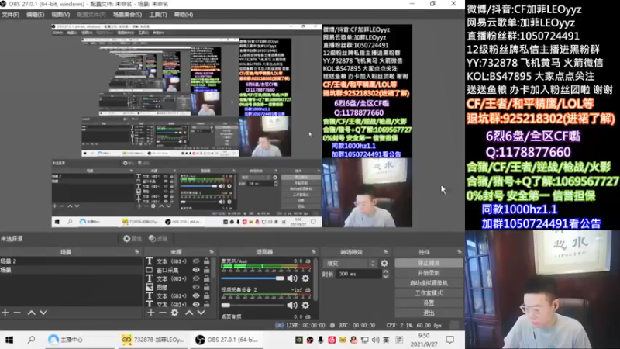Move the selected scene down in the Scenes panel
The image size is (620, 349).
(43, 313)
